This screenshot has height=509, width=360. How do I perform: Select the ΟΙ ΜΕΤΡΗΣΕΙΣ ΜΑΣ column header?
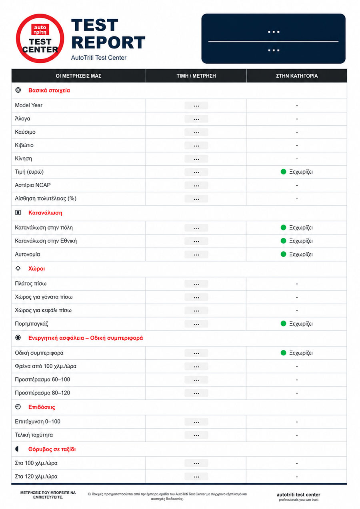[x=78, y=76]
